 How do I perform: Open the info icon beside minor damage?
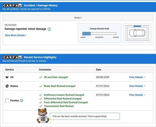click(49, 29)
